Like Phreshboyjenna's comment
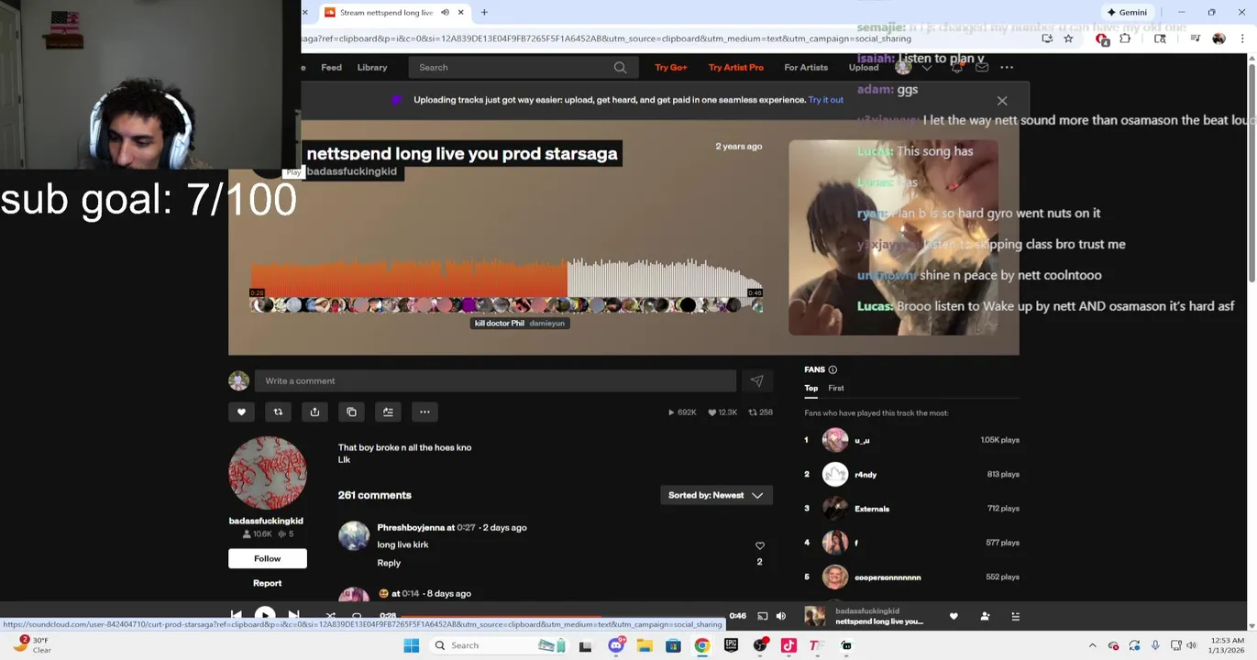This screenshot has width=1257, height=660. click(x=759, y=546)
